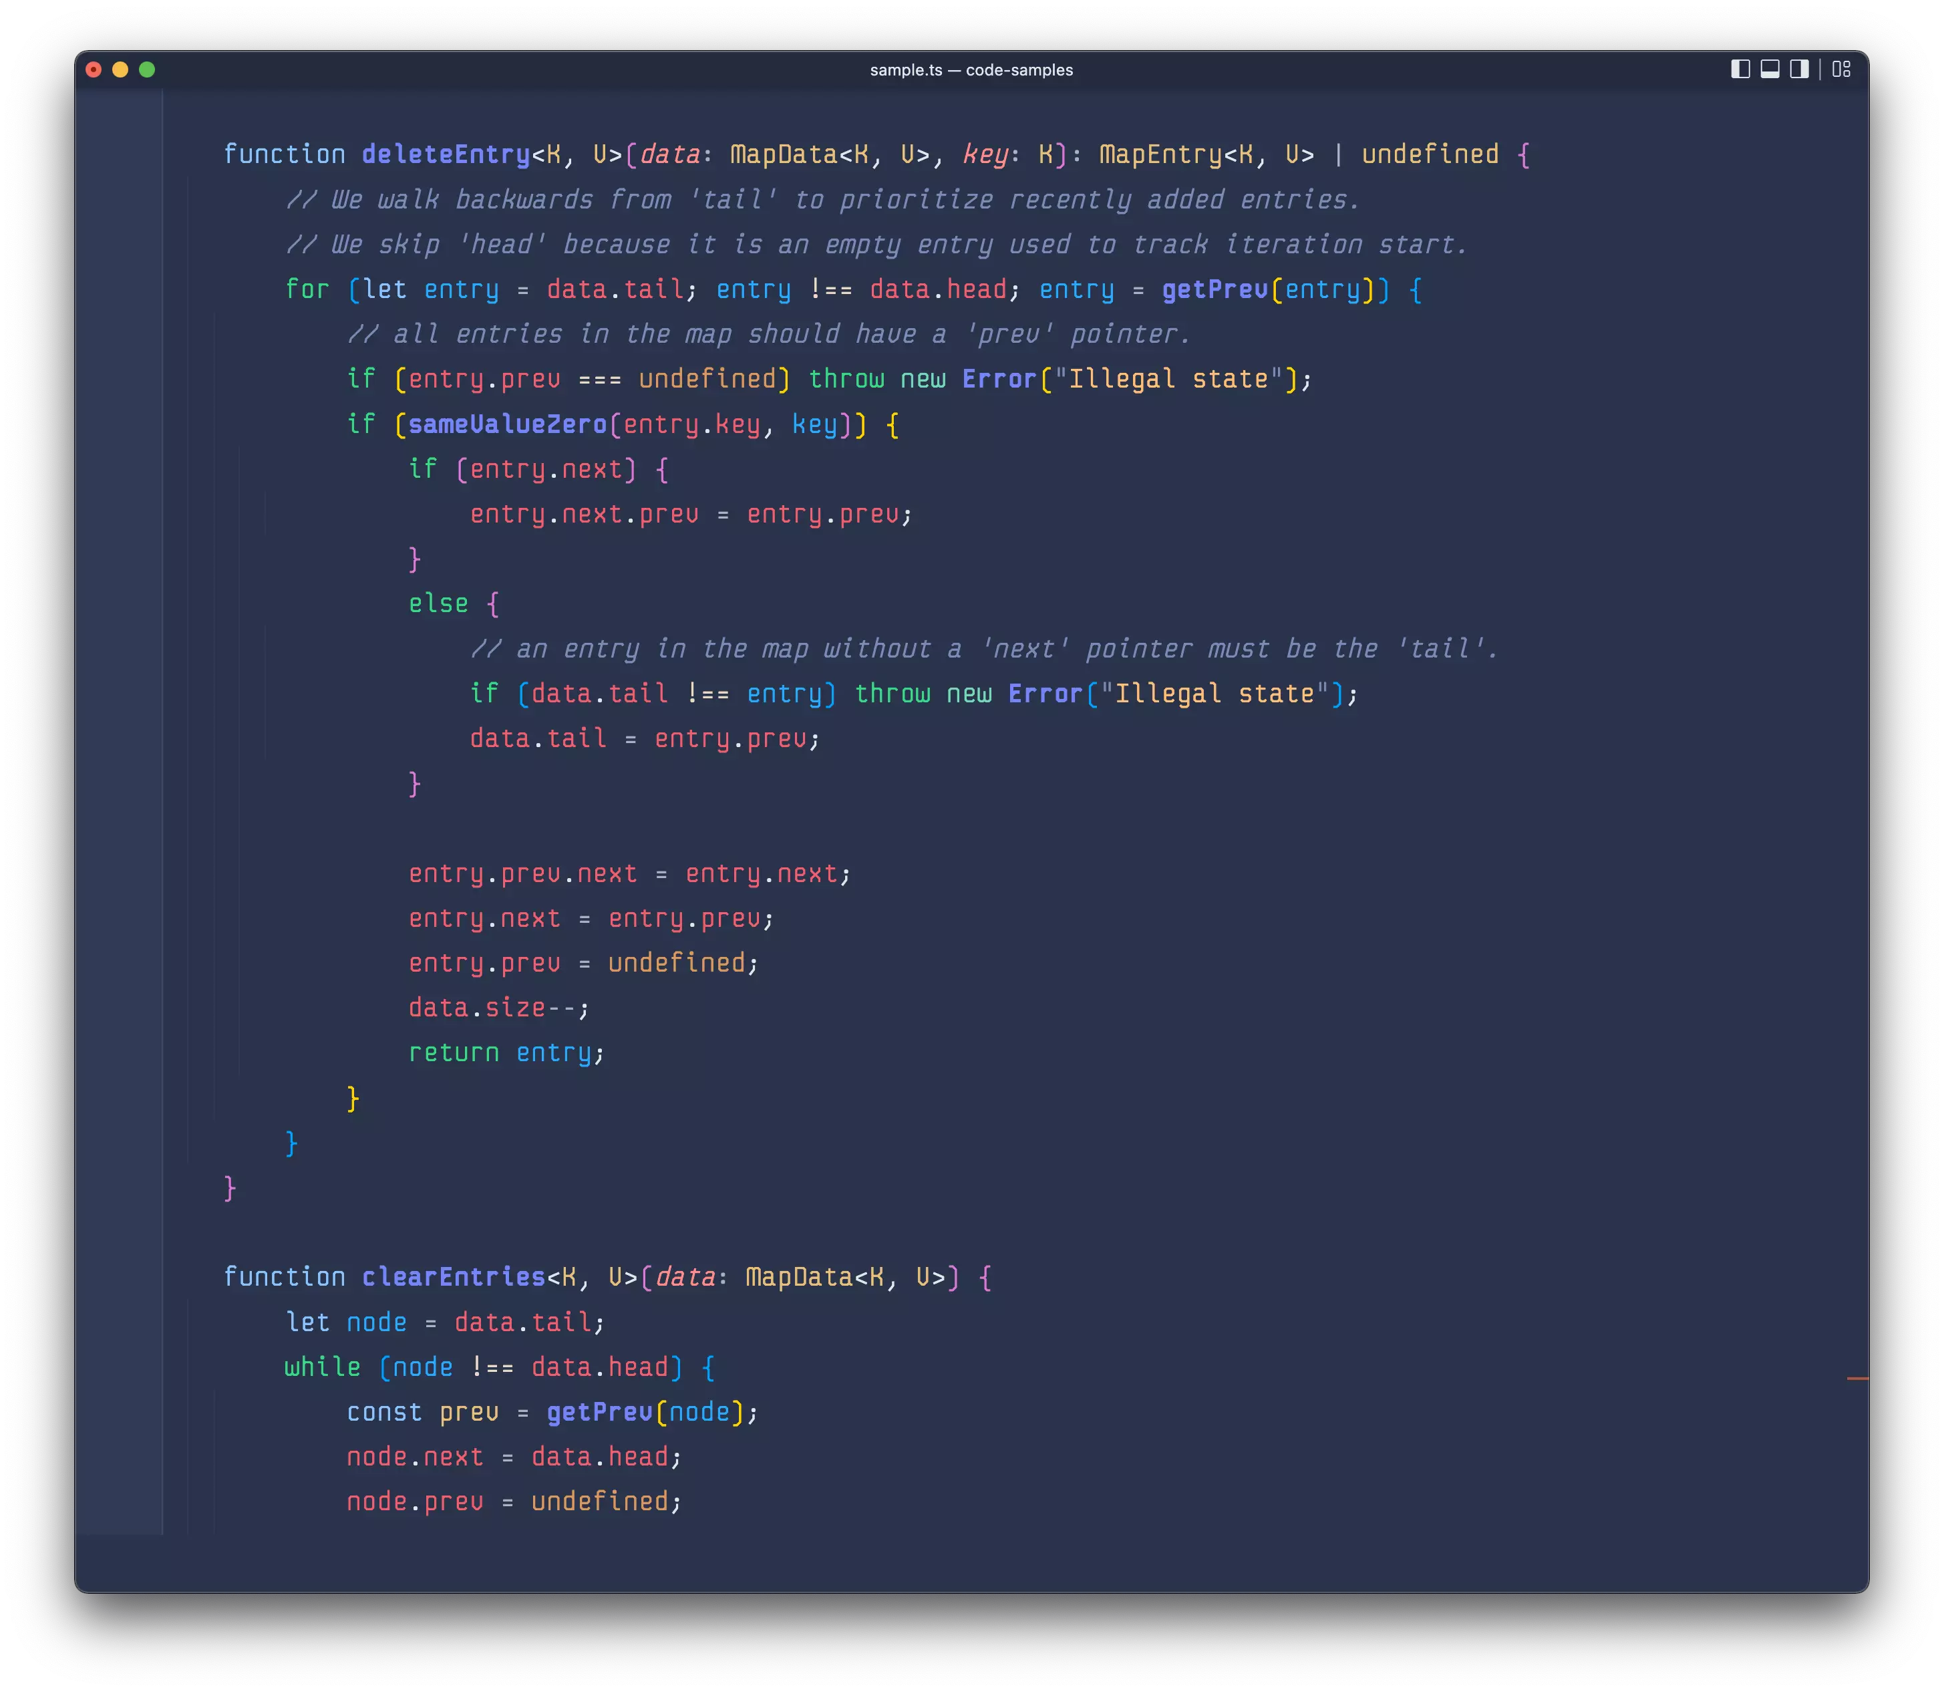Screen dimensions: 1944x1692
Task: Toggle the bottom panel layout icon
Action: 1770,69
